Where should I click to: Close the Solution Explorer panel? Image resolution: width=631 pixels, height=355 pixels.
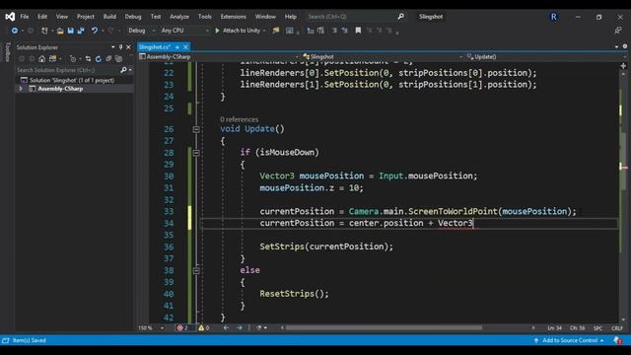coord(128,47)
